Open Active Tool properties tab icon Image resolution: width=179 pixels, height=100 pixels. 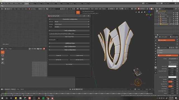(156, 40)
